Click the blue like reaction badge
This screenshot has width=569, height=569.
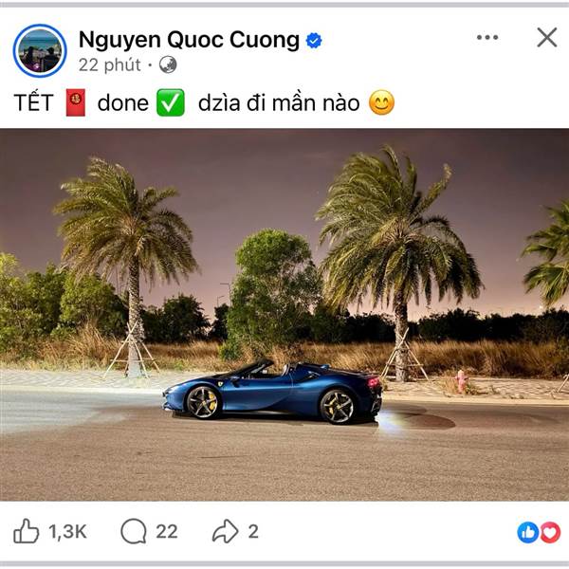(528, 532)
